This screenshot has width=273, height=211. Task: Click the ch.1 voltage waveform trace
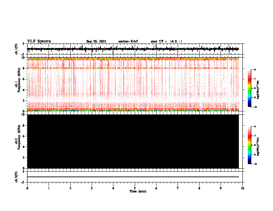click(133, 49)
